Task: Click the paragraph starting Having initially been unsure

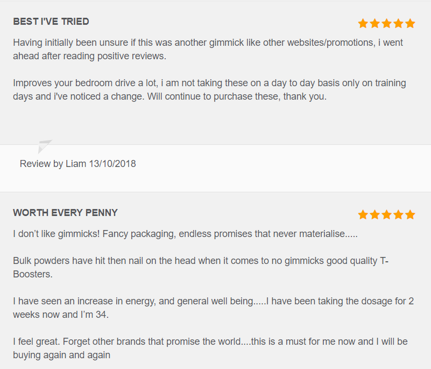Action: [x=208, y=49]
